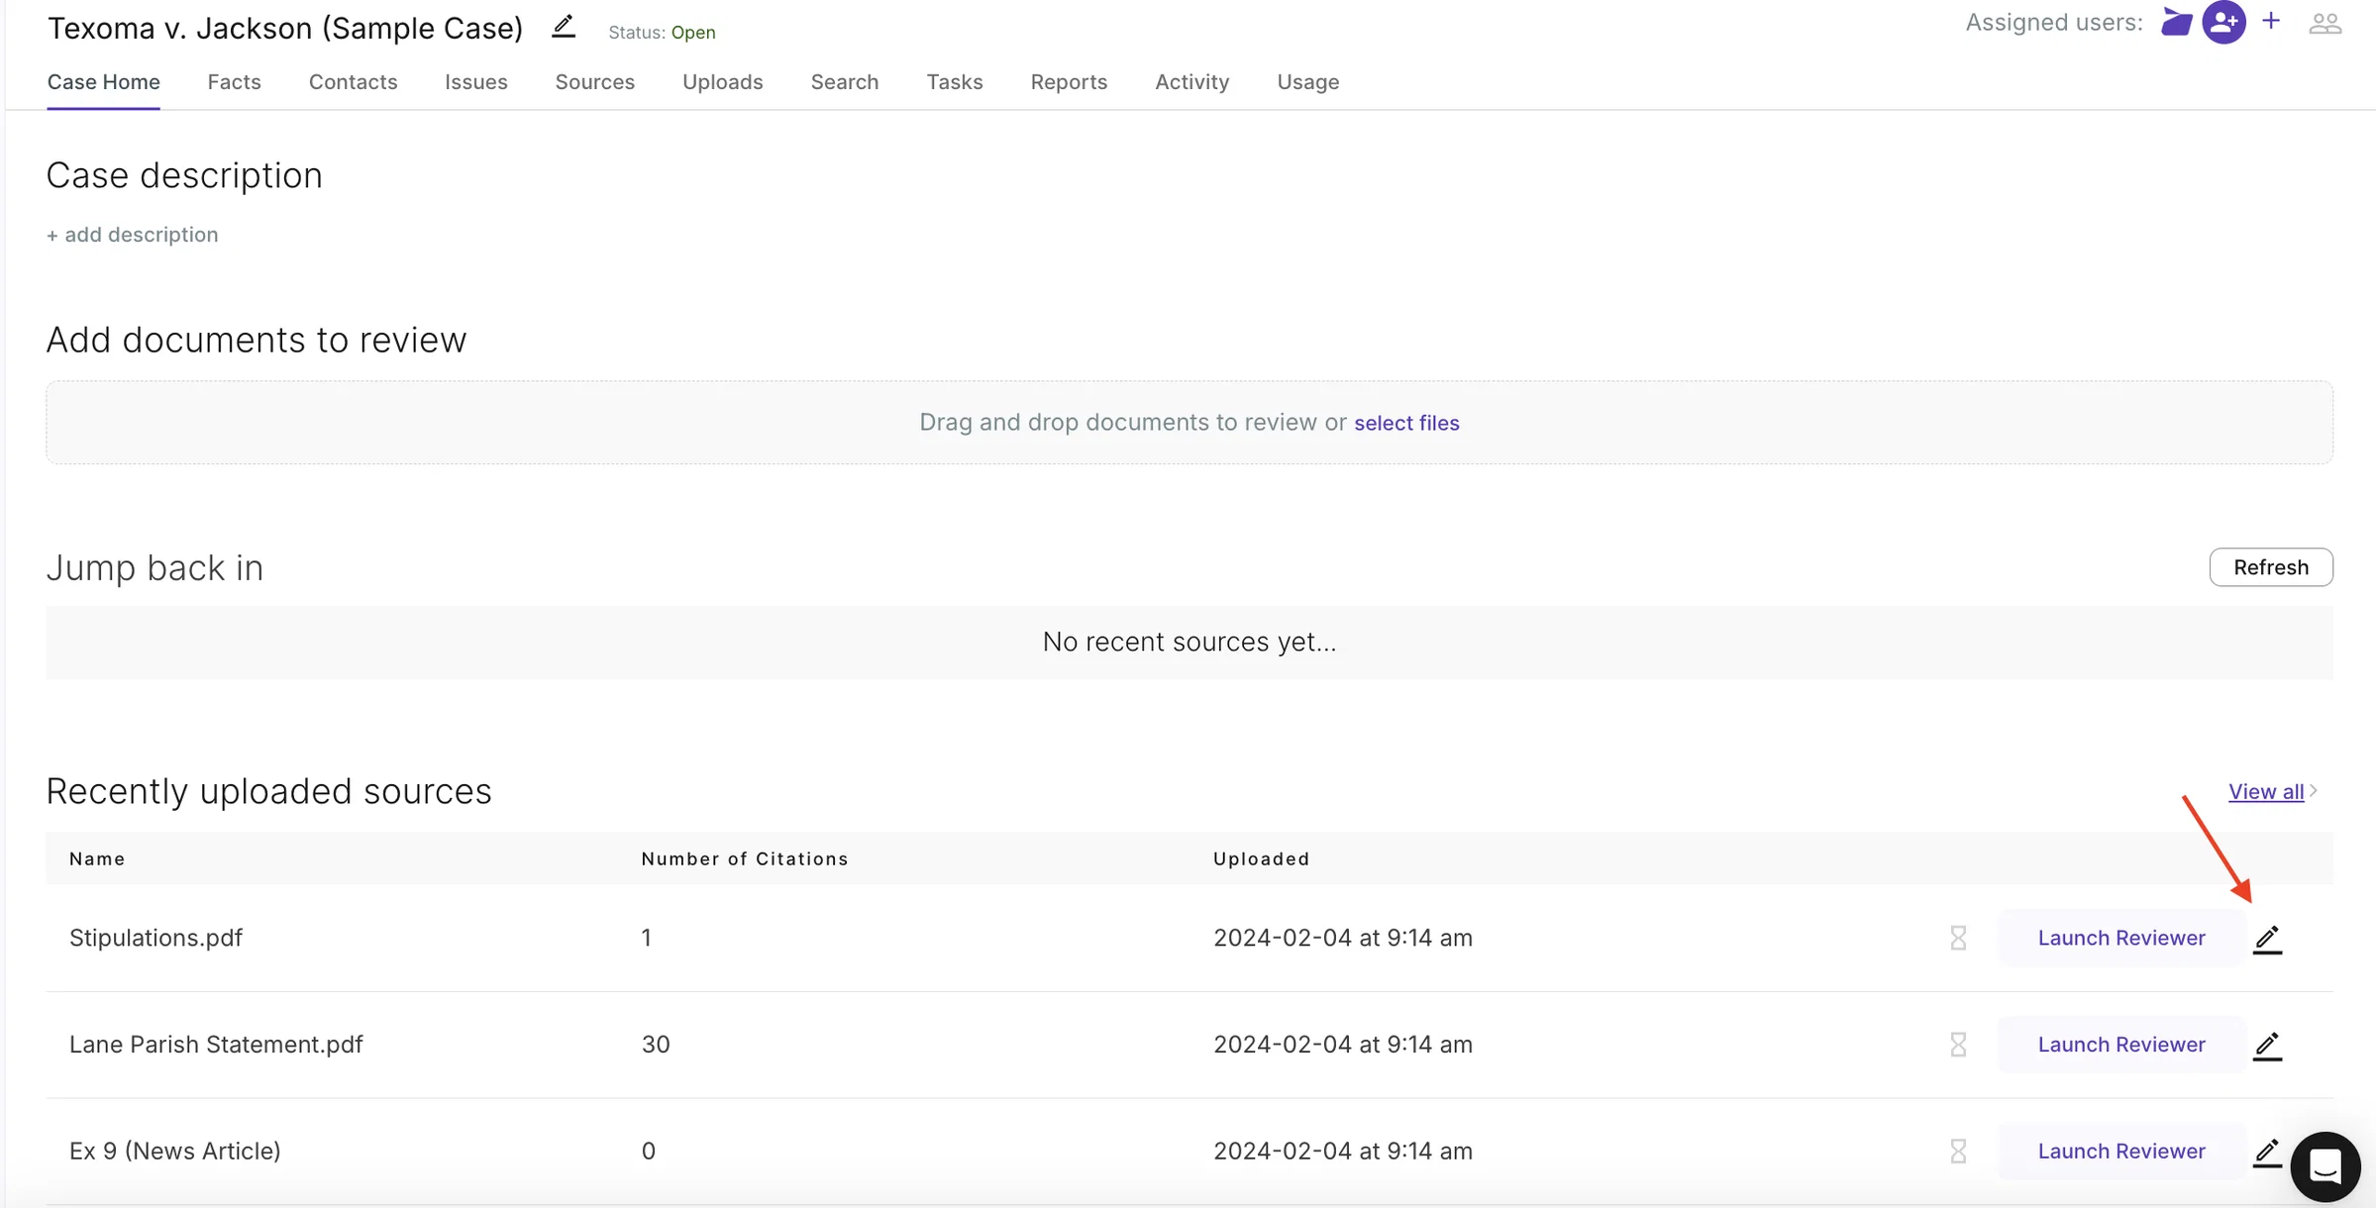The height and width of the screenshot is (1208, 2376).
Task: Go to the Issues tab
Action: (x=475, y=81)
